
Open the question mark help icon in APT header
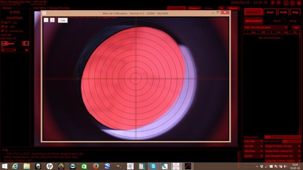point(278,3)
